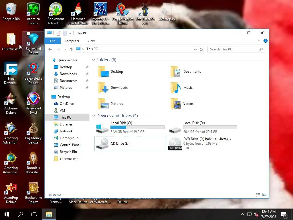
Task: Expand the address bar history dropdown
Action: pos(195,49)
